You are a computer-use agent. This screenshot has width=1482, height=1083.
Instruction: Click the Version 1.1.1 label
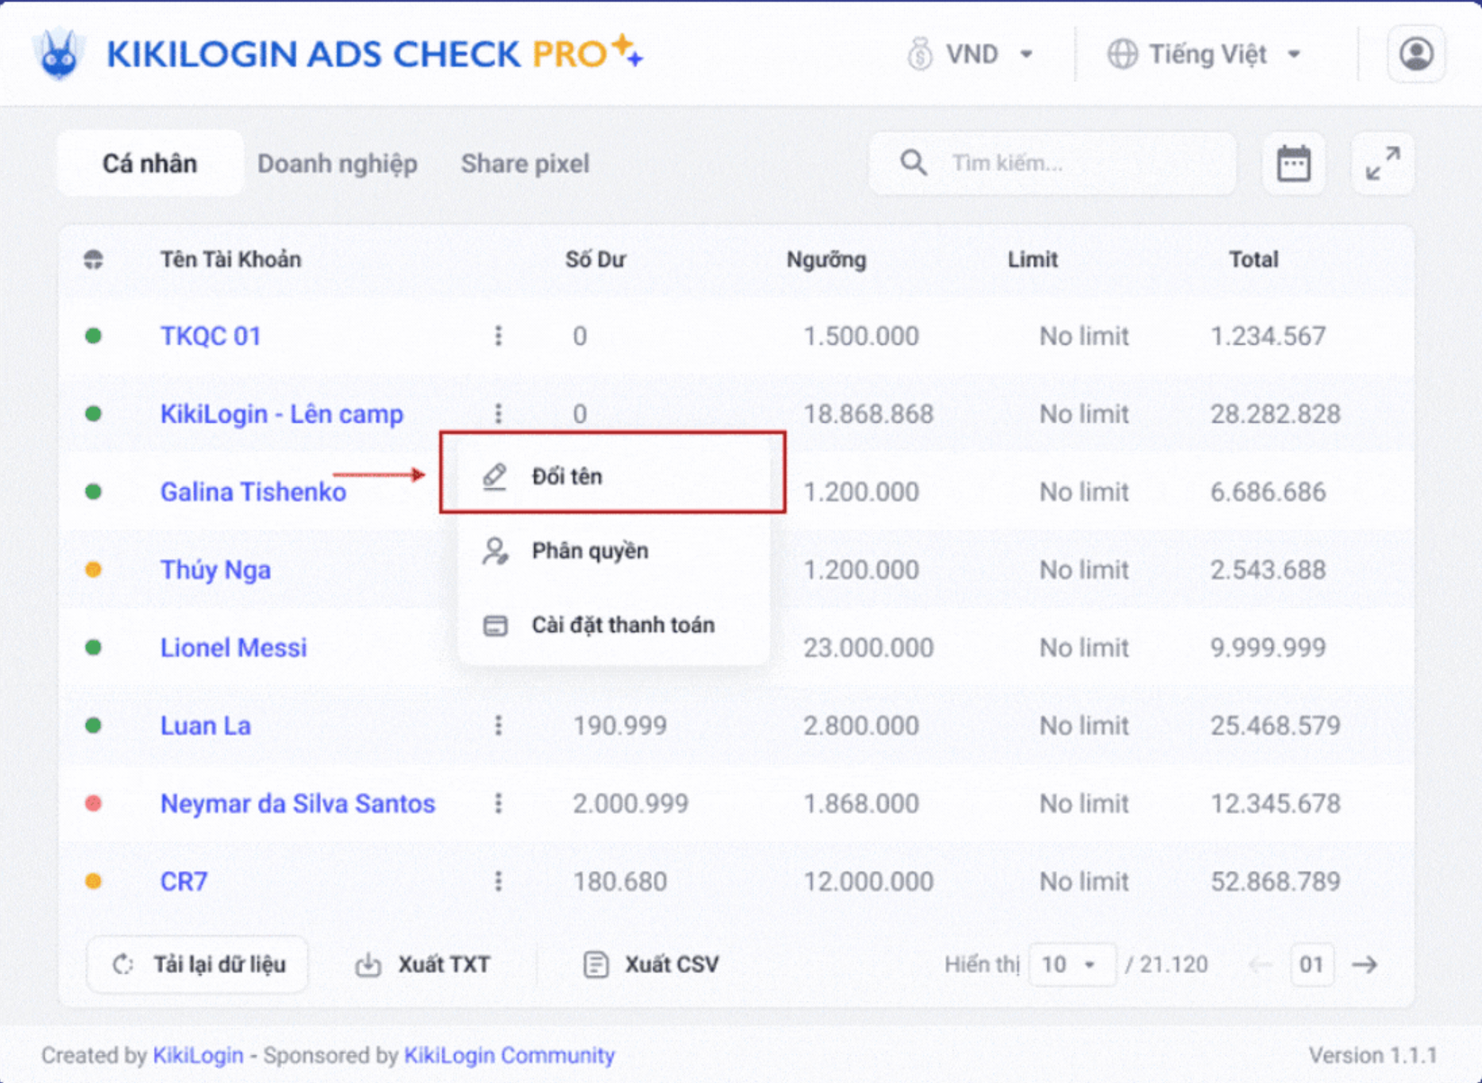click(x=1372, y=1055)
